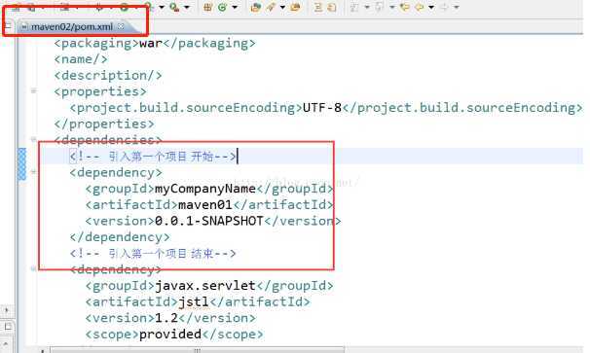
Task: Collapse the dependencies element fold marker
Action: [x=33, y=139]
